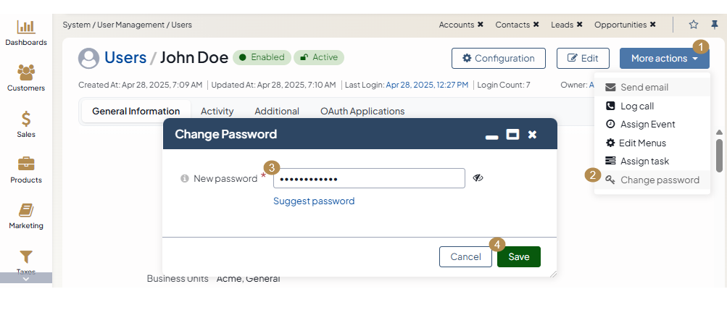Open the Sales dollar icon
Image resolution: width=727 pixels, height=310 pixels.
pos(26,119)
